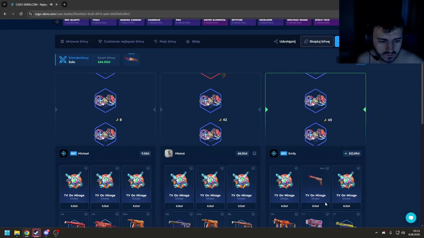Open the BANANA CANNON recent drop
This screenshot has width=424, height=238.
(x=132, y=21)
